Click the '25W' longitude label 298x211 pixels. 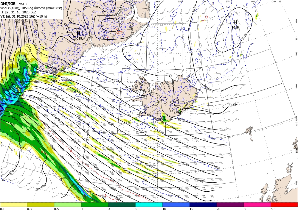tap(134, 1)
